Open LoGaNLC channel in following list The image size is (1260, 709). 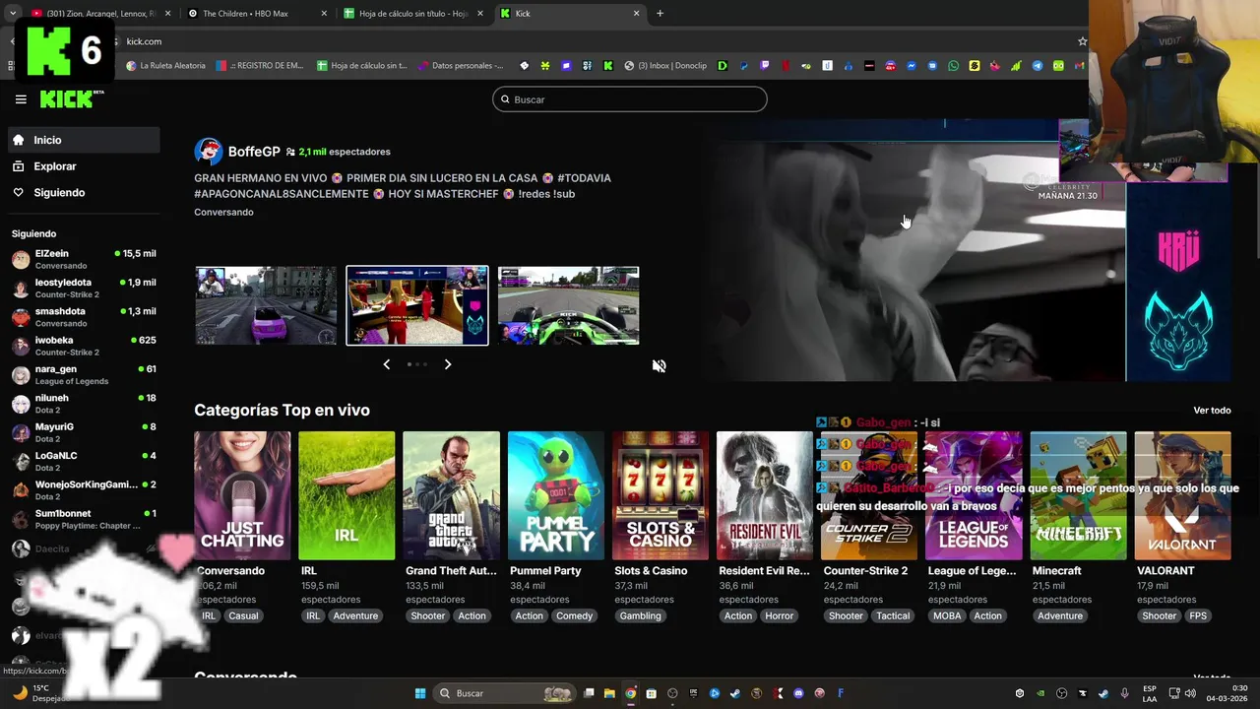(84, 461)
